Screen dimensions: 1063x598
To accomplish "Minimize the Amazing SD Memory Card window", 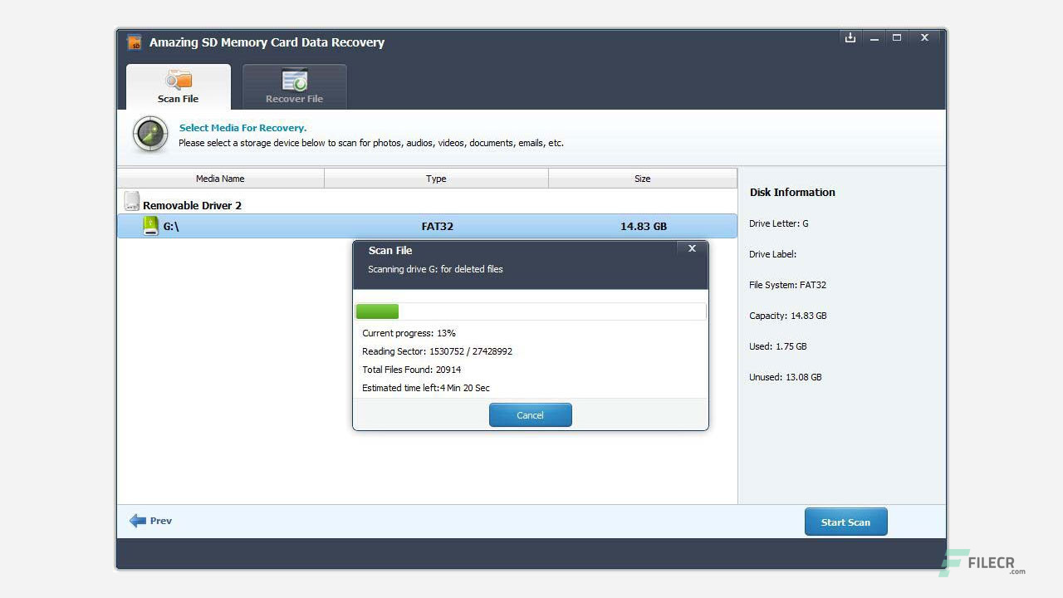I will (x=874, y=38).
